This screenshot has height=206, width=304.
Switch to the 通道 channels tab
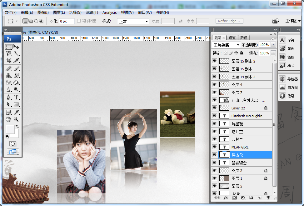[232, 38]
